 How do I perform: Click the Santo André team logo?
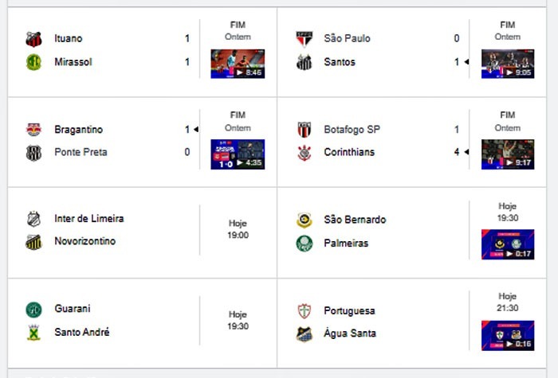pos(33,333)
